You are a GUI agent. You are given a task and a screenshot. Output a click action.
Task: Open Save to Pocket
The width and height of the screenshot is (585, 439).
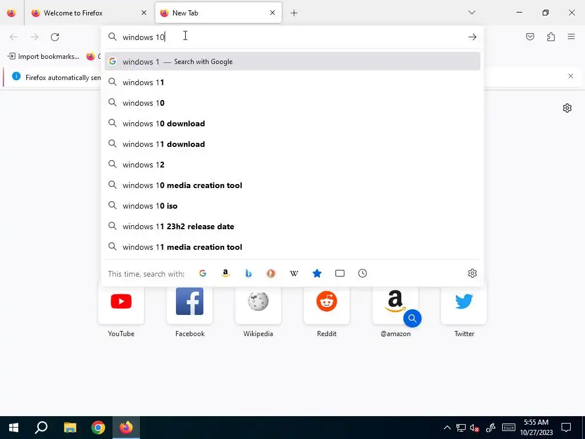[x=530, y=37]
